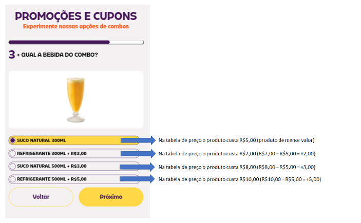Click the note saying product costs R$5,00
Screen dimensions: 361x223
(x=236, y=140)
